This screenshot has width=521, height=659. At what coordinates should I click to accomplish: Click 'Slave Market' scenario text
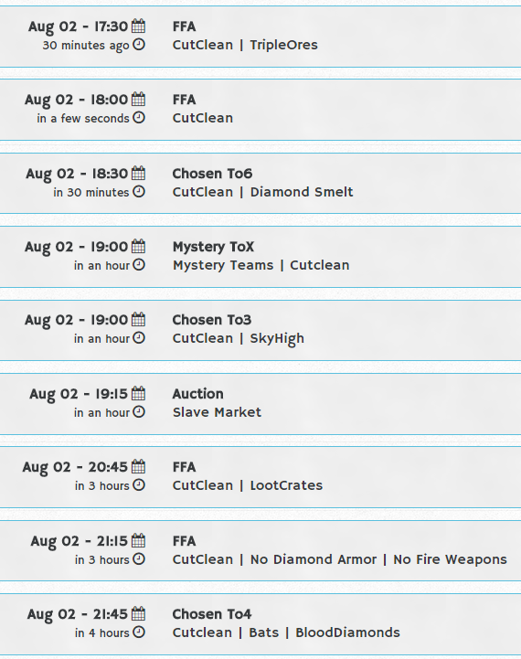pyautogui.click(x=217, y=412)
